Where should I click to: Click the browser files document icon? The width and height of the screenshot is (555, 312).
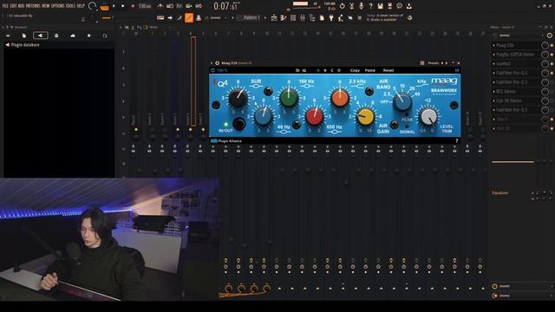pos(23,36)
